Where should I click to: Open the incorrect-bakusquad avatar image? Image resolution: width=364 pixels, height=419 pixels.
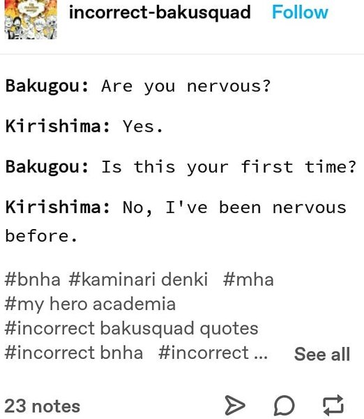[31, 20]
